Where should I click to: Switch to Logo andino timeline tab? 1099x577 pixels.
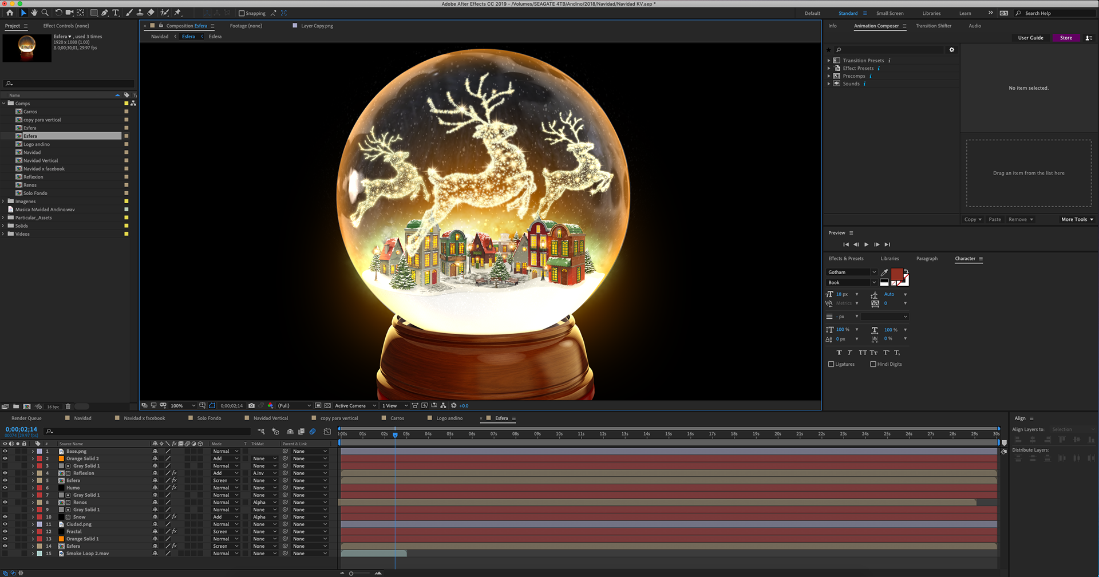pyautogui.click(x=449, y=418)
